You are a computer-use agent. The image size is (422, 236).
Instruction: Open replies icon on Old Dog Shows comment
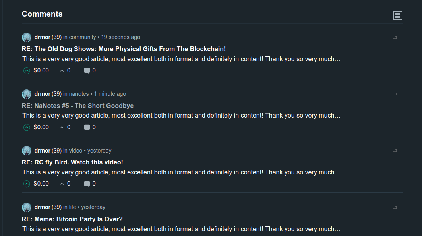[87, 70]
